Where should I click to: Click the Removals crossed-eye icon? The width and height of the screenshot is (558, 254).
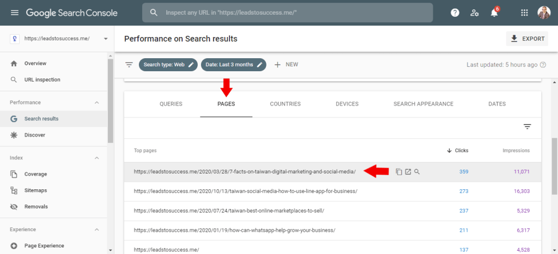tap(14, 207)
